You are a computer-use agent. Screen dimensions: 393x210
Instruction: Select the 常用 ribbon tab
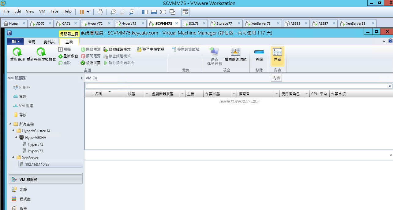coord(32,42)
